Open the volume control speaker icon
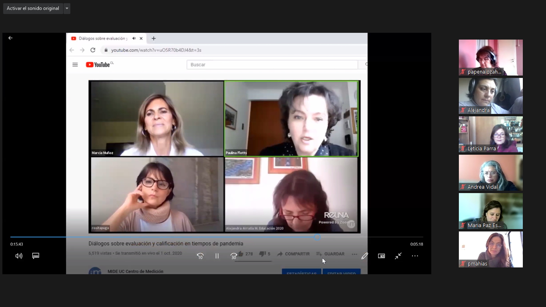546x307 pixels. [19, 256]
